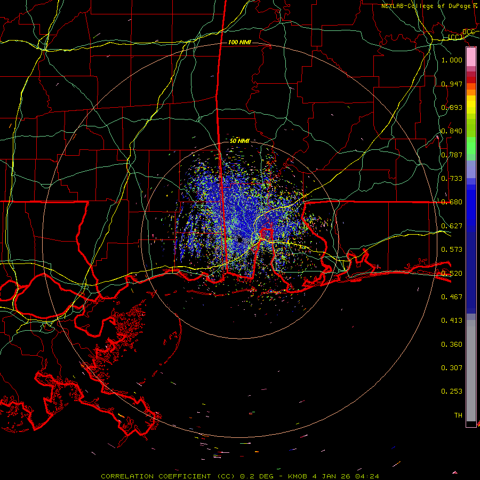Screen dimensions: 480x480
Task: Click the 0.840 scale label
Action: click(452, 131)
